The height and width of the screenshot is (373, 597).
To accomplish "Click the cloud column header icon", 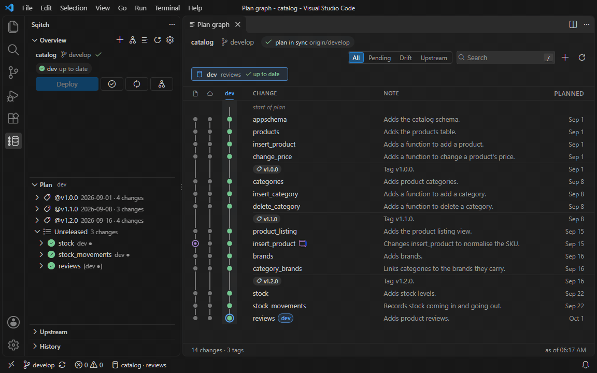I will (x=210, y=94).
